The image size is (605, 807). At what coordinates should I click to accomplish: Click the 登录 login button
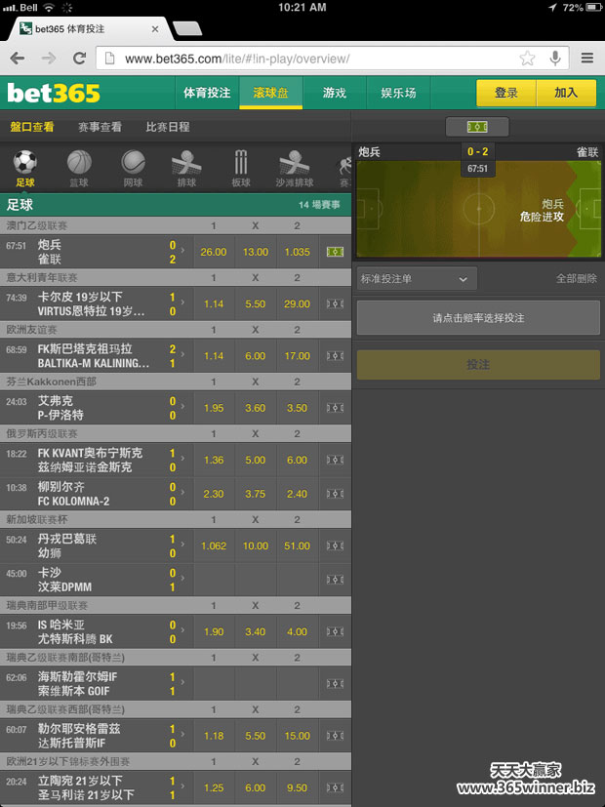click(506, 93)
